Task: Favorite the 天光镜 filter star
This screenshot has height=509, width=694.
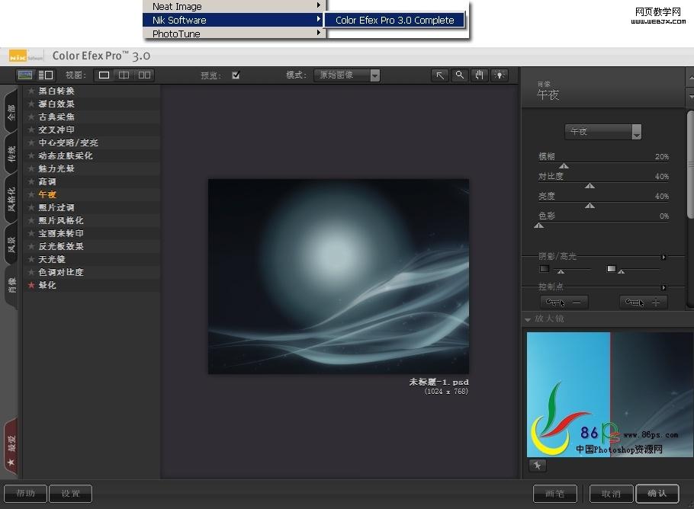Action: [31, 259]
